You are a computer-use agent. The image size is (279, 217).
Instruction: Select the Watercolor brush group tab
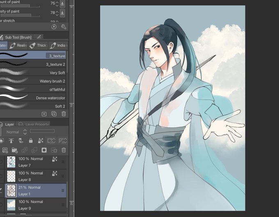tap(4, 45)
